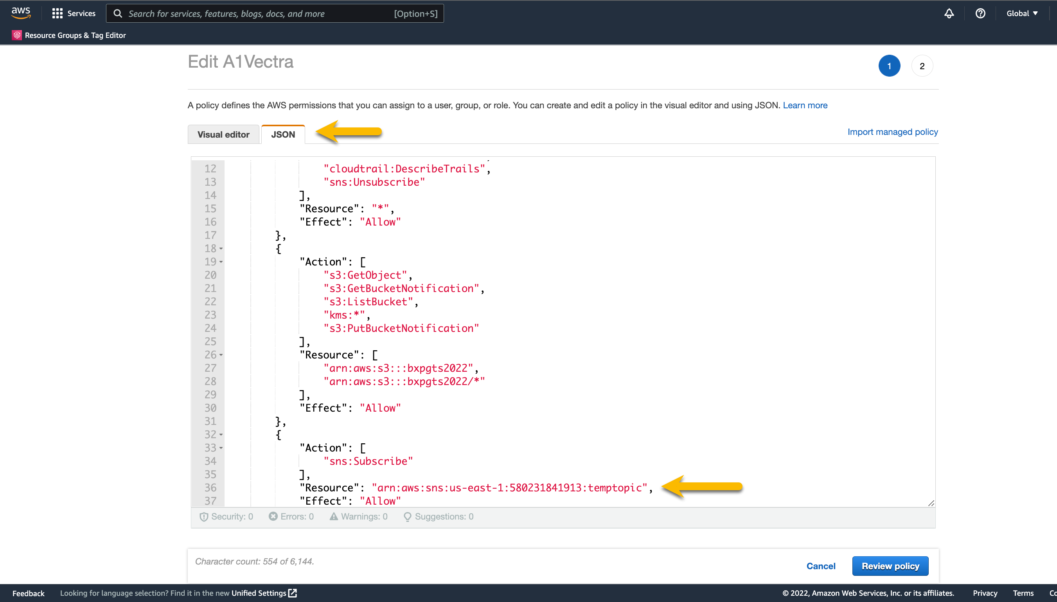Click the Warnings triangle icon
This screenshot has height=602, width=1057.
[333, 516]
